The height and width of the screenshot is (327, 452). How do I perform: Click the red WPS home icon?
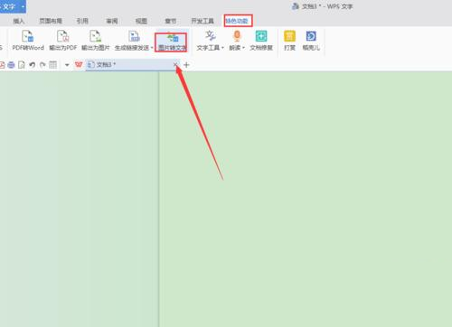click(79, 65)
